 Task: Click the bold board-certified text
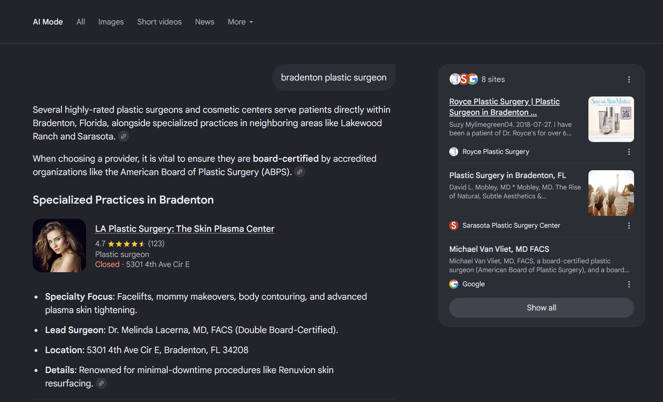(x=286, y=159)
